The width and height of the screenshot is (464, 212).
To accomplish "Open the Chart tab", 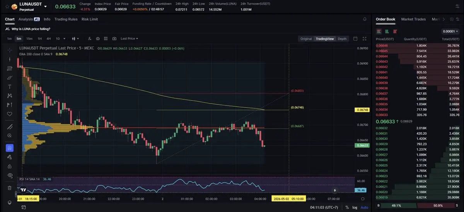I will (10, 19).
